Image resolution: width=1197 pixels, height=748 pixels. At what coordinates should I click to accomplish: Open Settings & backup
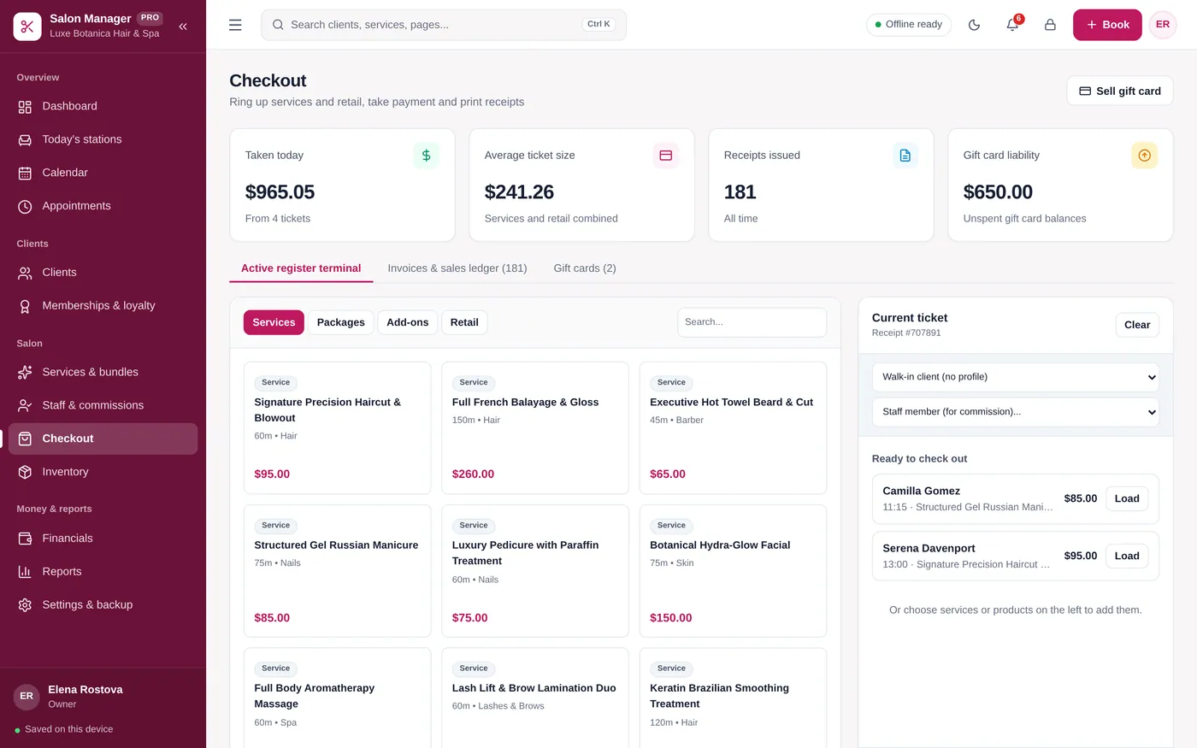coord(103,605)
